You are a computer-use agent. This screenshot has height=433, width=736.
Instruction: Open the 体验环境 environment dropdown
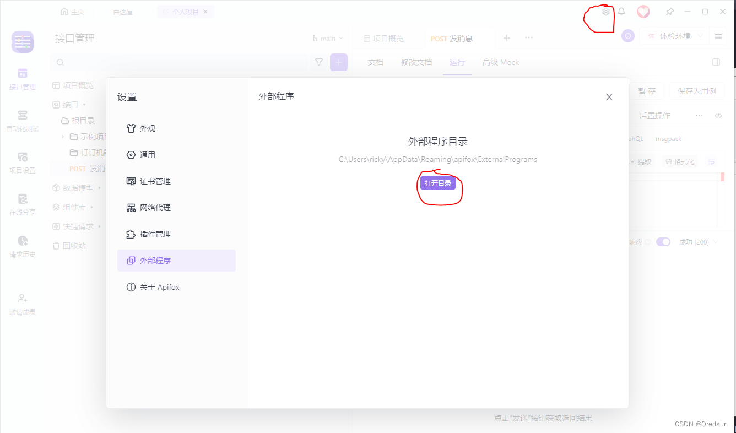[x=674, y=36]
